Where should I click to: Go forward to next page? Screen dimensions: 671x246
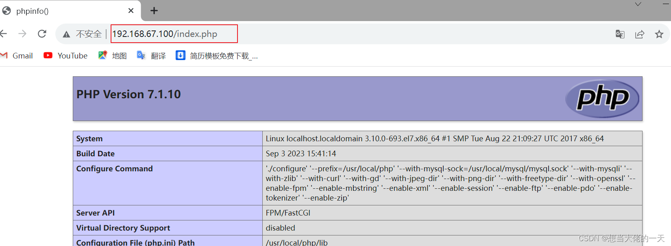pyautogui.click(x=22, y=34)
